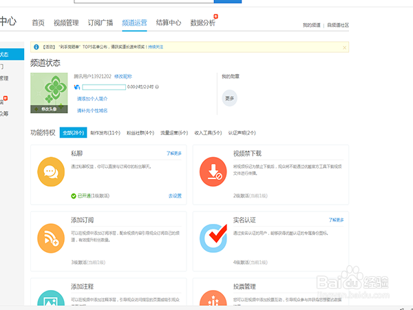Filter privileges by 认证声明(2个)

coord(242,133)
